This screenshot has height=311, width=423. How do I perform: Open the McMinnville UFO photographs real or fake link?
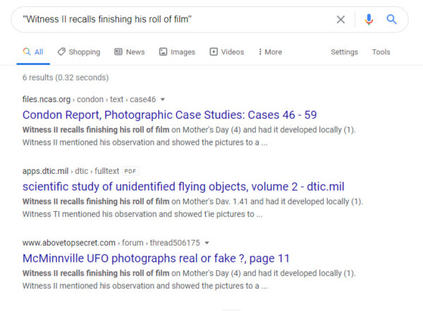click(156, 258)
